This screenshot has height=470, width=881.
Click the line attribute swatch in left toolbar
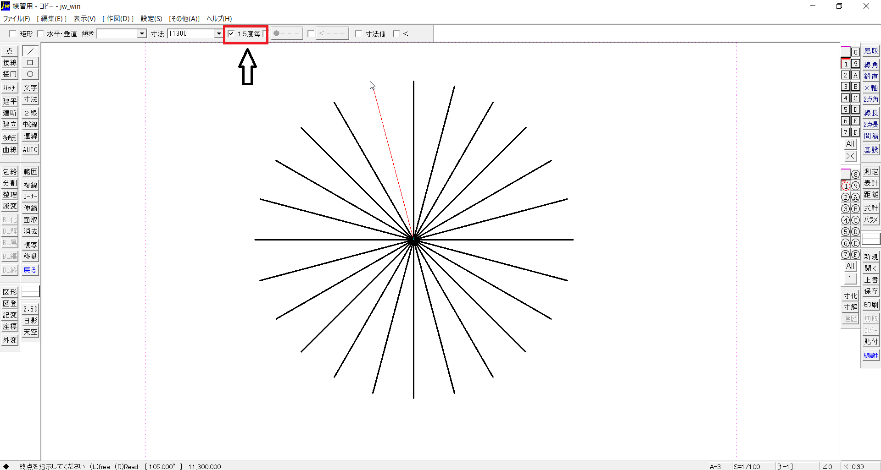tap(30, 292)
